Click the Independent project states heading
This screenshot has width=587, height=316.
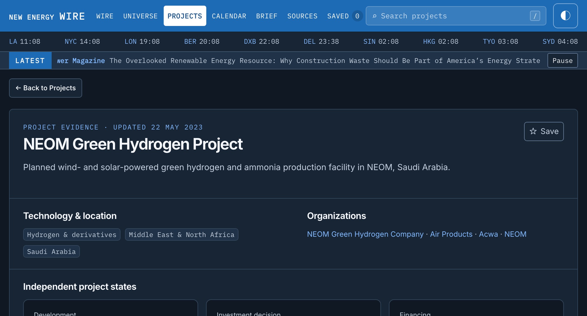(x=80, y=287)
